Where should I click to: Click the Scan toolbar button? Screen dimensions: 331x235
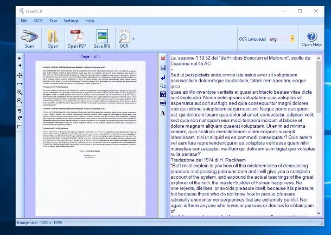click(29, 39)
